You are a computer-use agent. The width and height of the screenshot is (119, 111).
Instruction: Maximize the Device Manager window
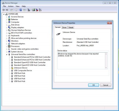point(110,3)
